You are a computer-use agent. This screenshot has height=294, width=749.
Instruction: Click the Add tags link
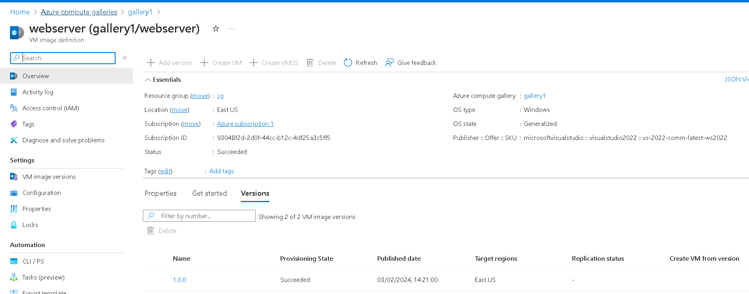click(222, 171)
